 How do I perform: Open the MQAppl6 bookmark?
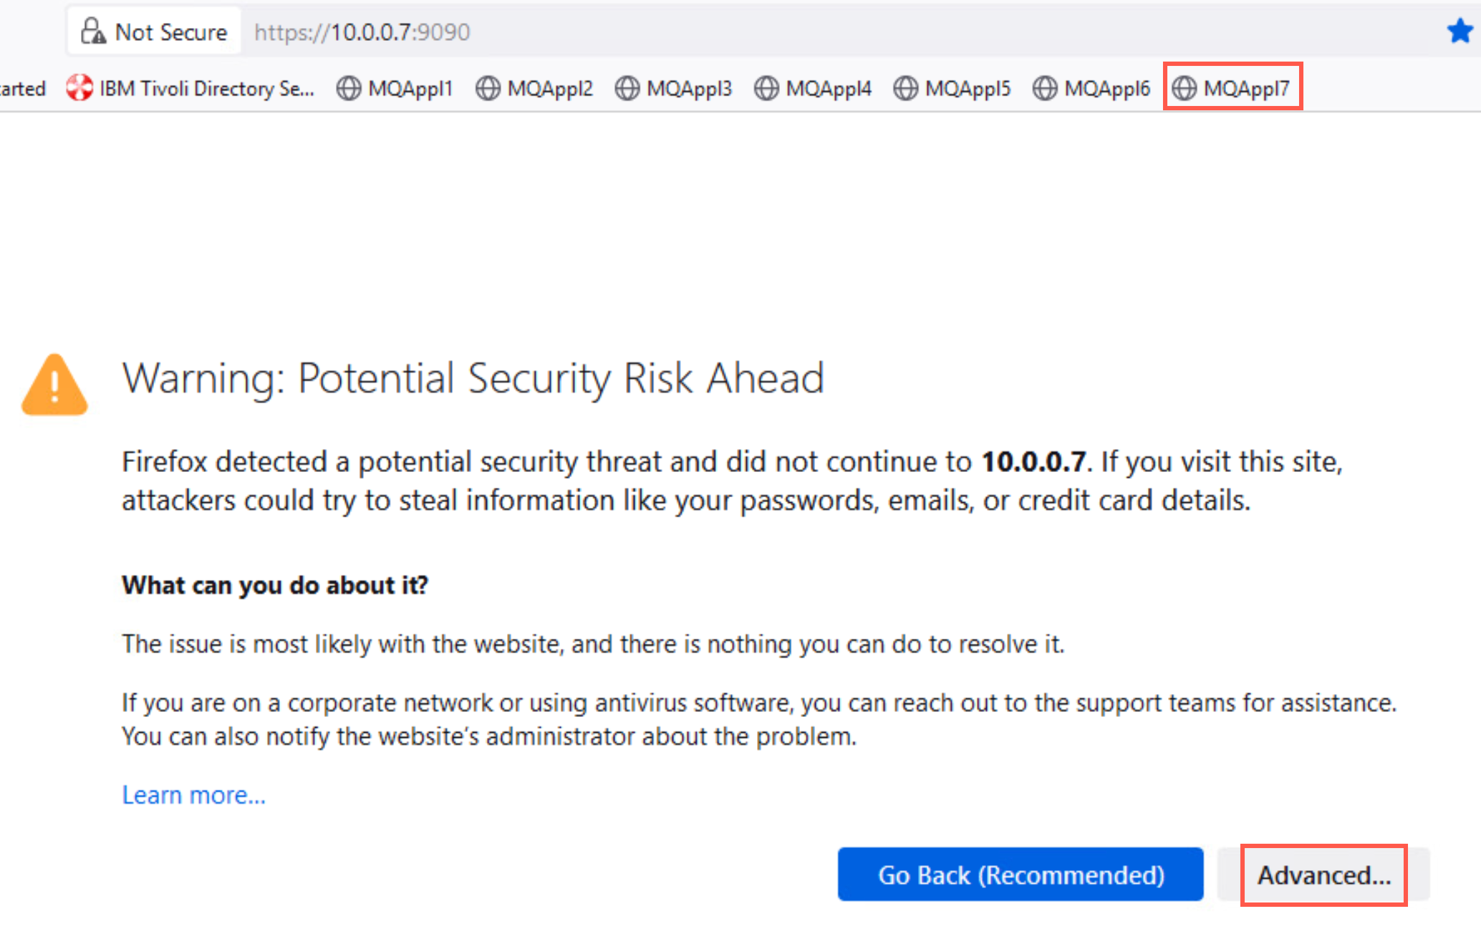tap(1092, 88)
